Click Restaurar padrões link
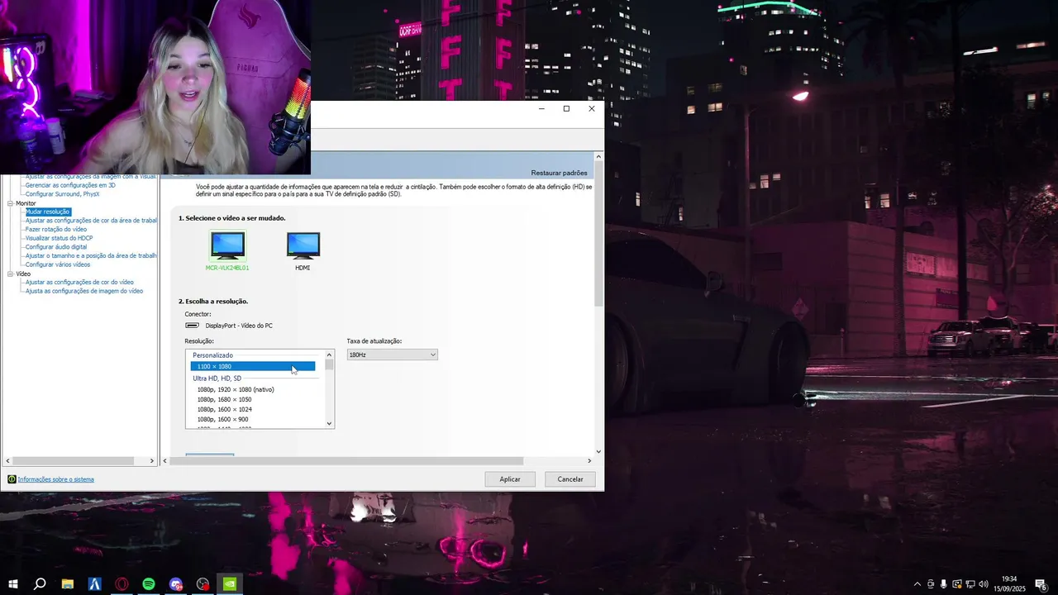1058x595 pixels. click(x=559, y=173)
